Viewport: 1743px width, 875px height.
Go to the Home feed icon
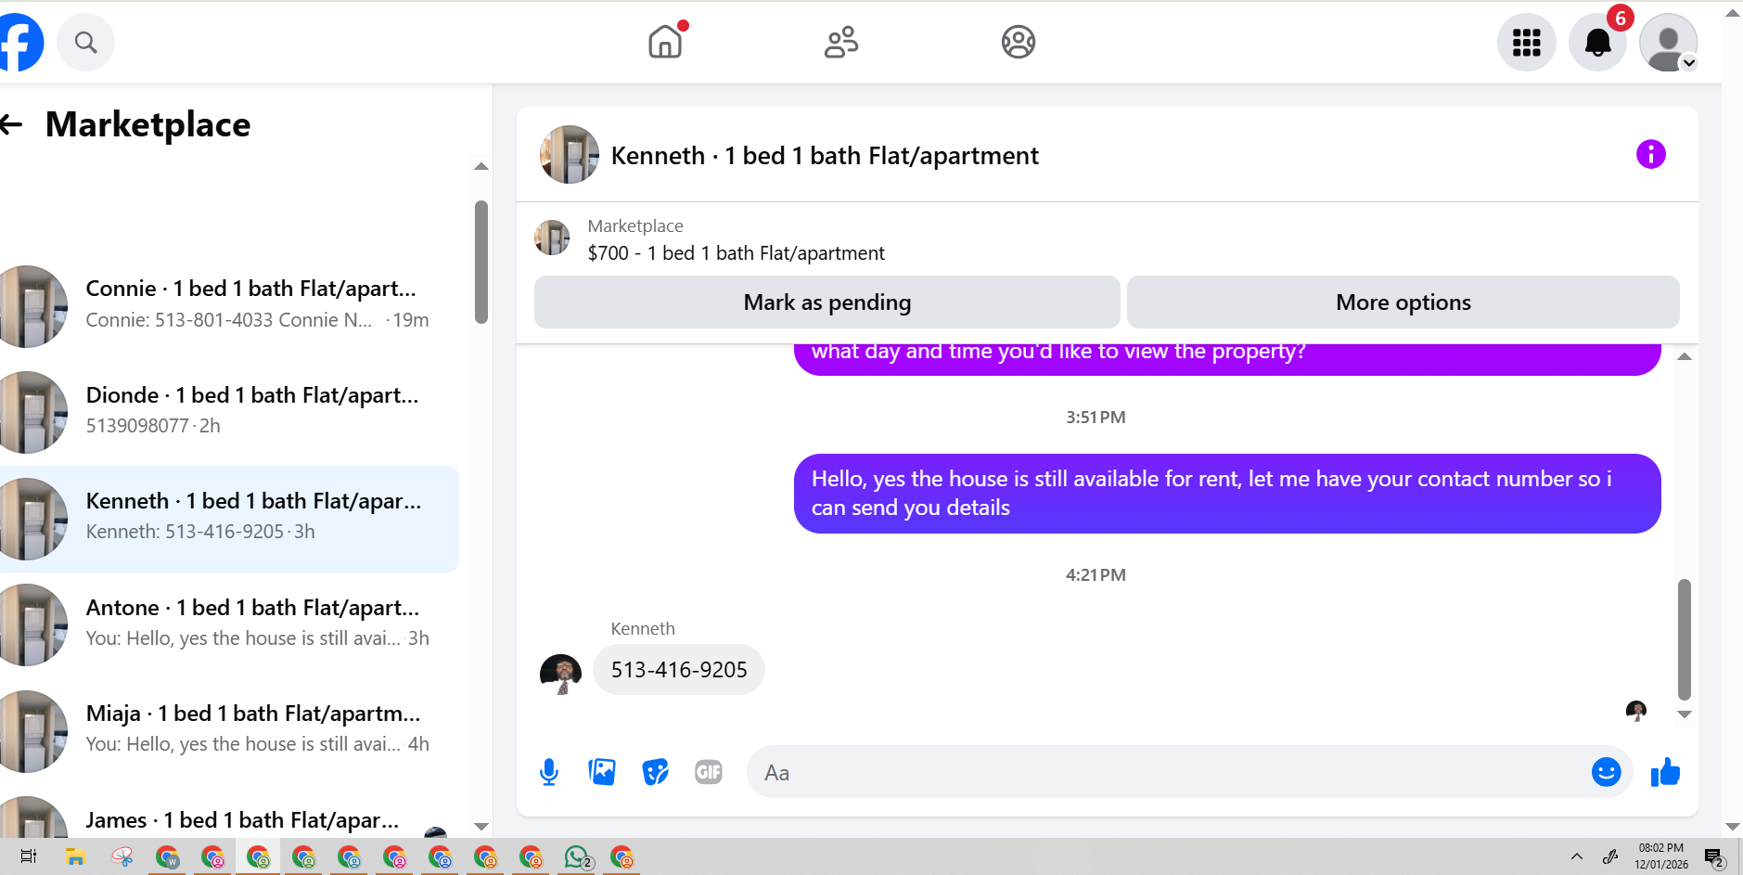pyautogui.click(x=665, y=42)
